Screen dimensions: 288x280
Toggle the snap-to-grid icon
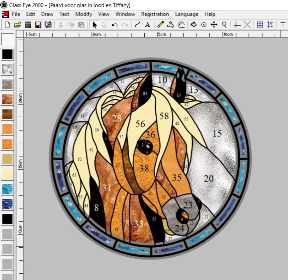pyautogui.click(x=270, y=25)
